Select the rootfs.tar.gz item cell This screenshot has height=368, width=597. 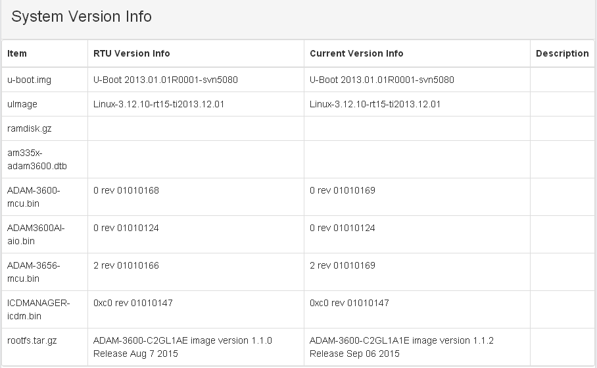click(32, 340)
